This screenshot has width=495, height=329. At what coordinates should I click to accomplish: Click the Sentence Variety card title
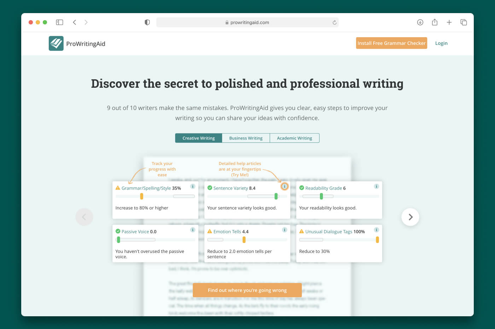coord(231,188)
